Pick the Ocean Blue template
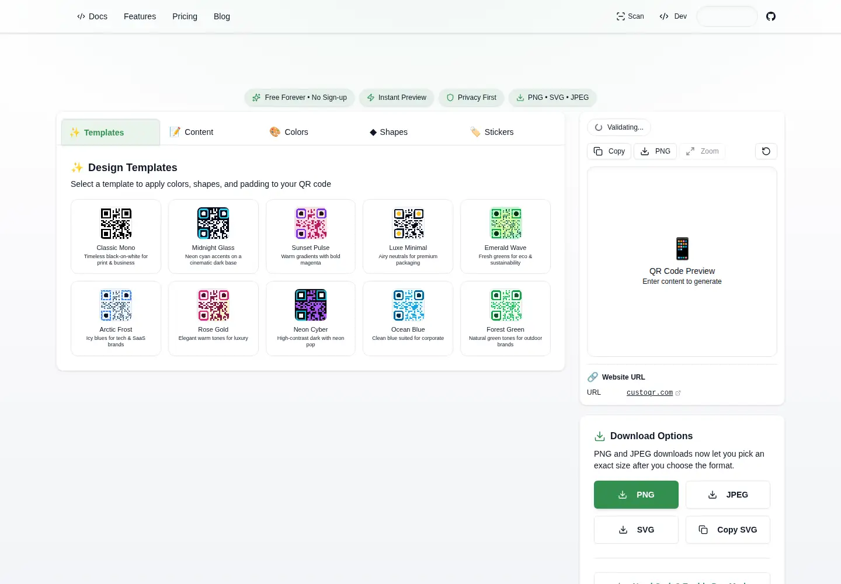841x584 pixels. 408,318
